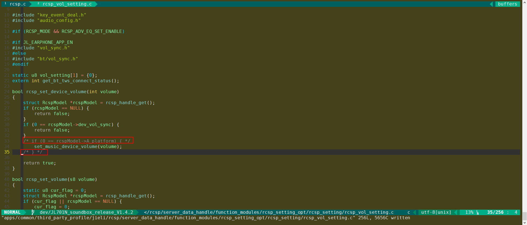The width and height of the screenshot is (527, 225).
Task: Click the '256L, 5656C written' message
Action: pyautogui.click(x=384, y=218)
